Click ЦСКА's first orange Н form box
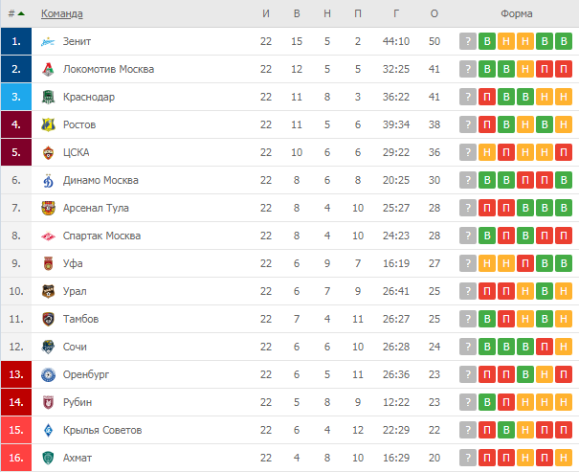Viewport: 579px width, 472px height. pos(487,152)
